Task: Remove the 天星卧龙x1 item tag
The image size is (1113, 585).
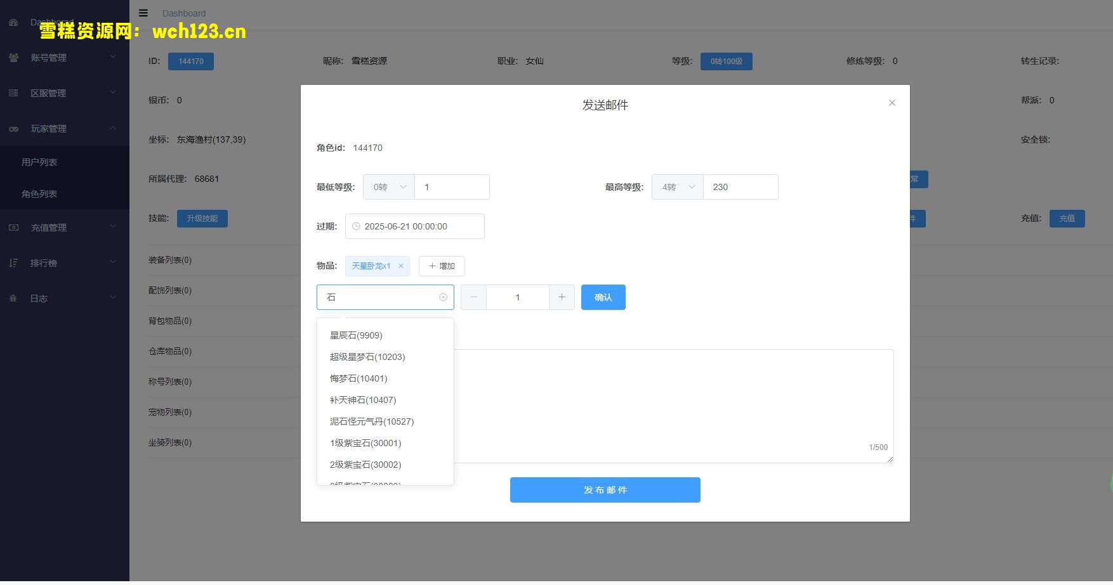Action: (x=401, y=266)
